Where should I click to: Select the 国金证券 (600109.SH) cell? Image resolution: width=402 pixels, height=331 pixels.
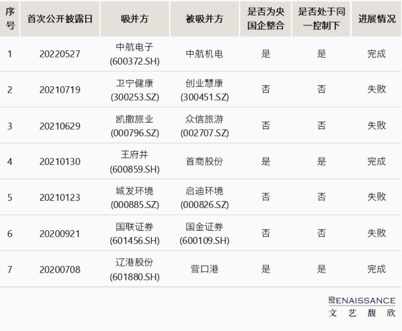point(204,233)
